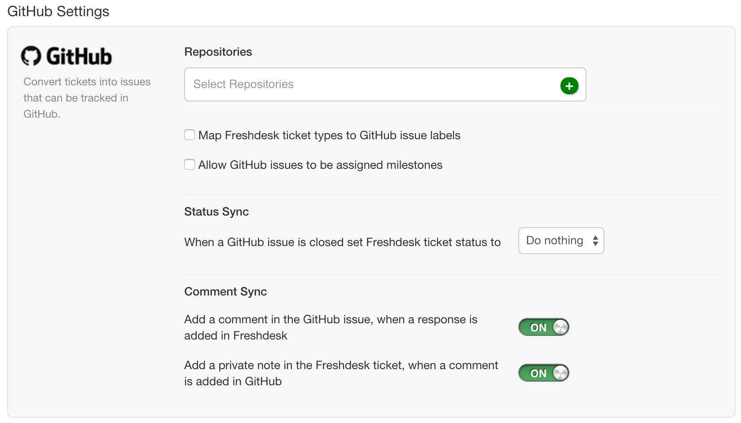Image resolution: width=741 pixels, height=423 pixels.
Task: Click the "Map Freshdesk ticket types" label text
Action: [329, 136]
